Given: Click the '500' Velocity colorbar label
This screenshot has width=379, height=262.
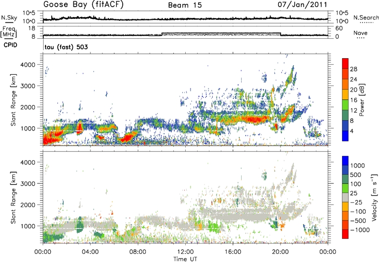Looking at the screenshot, I should pos(356,175).
